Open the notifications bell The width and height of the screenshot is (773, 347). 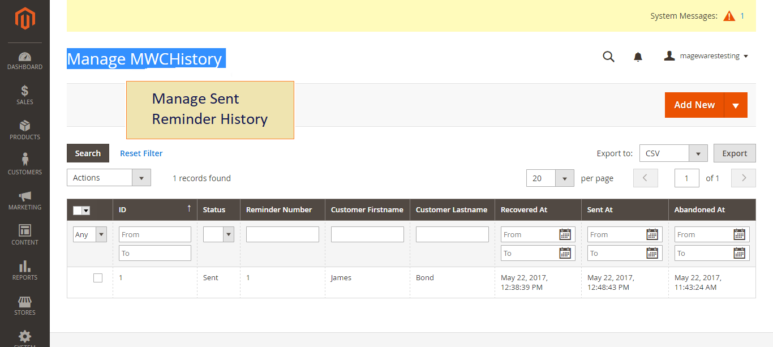(638, 57)
